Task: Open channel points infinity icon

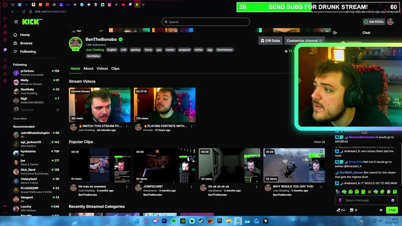Action: (341, 210)
